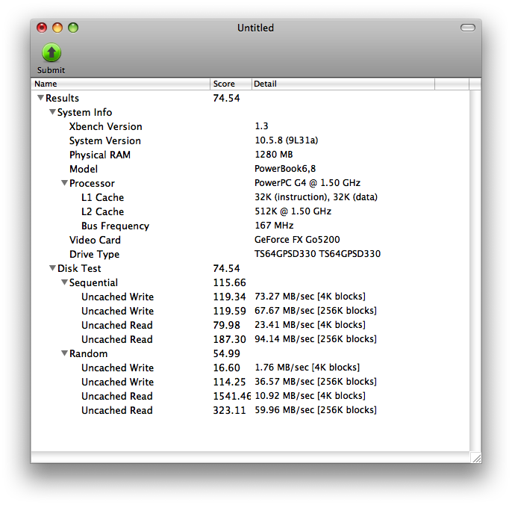Select the Video Card row

coord(251,240)
